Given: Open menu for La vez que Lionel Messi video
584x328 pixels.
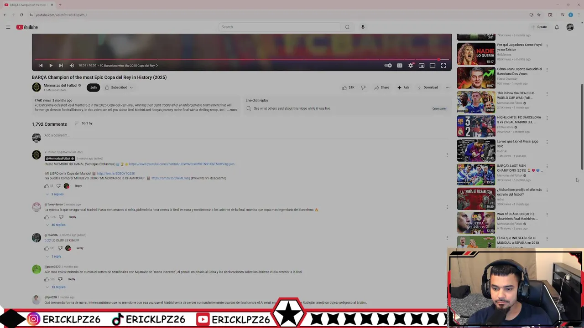Looking at the screenshot, I should pyautogui.click(x=547, y=142).
